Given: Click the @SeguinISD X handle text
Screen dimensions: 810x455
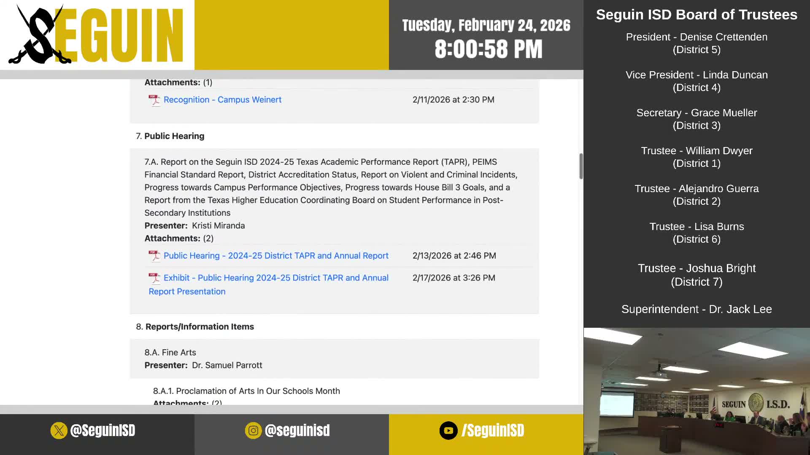Looking at the screenshot, I should [103, 431].
